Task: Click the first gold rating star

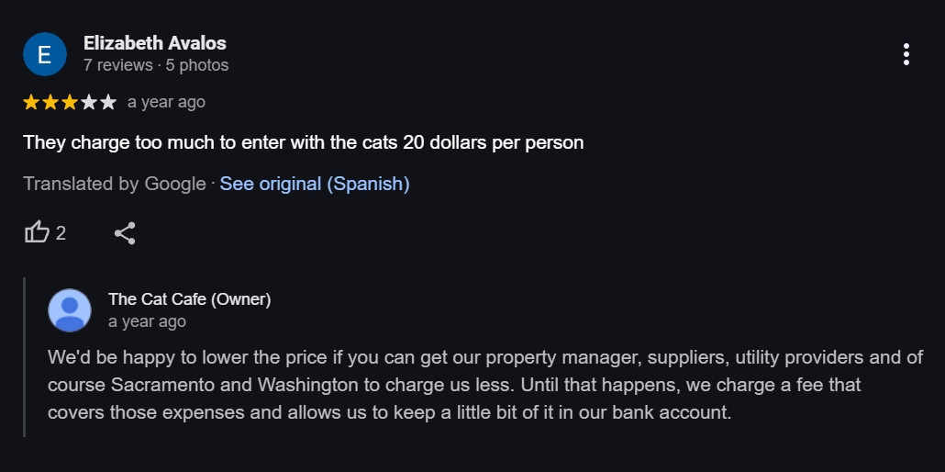Action: click(x=31, y=102)
